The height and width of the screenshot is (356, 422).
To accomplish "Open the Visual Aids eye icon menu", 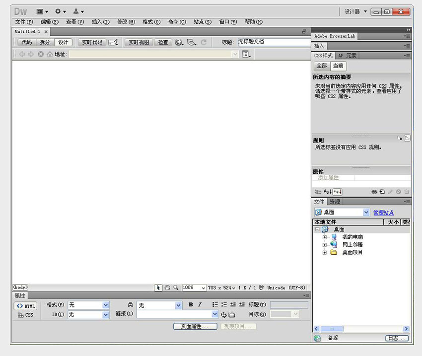I will [192, 42].
